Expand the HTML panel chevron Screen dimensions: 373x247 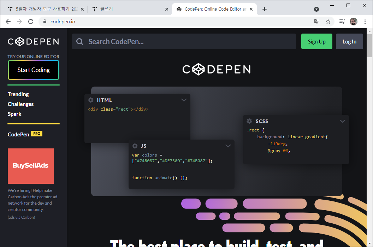point(184,100)
